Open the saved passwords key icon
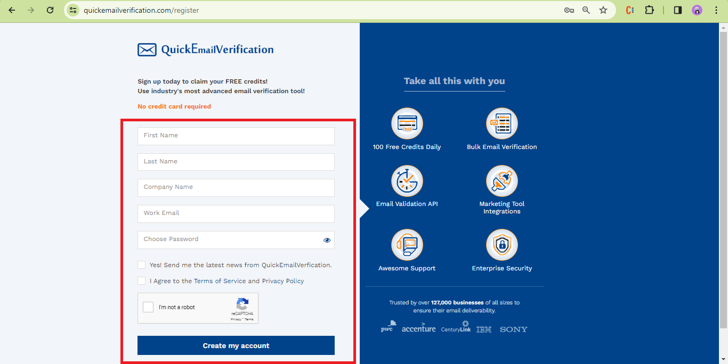The height and width of the screenshot is (364, 728). (569, 10)
